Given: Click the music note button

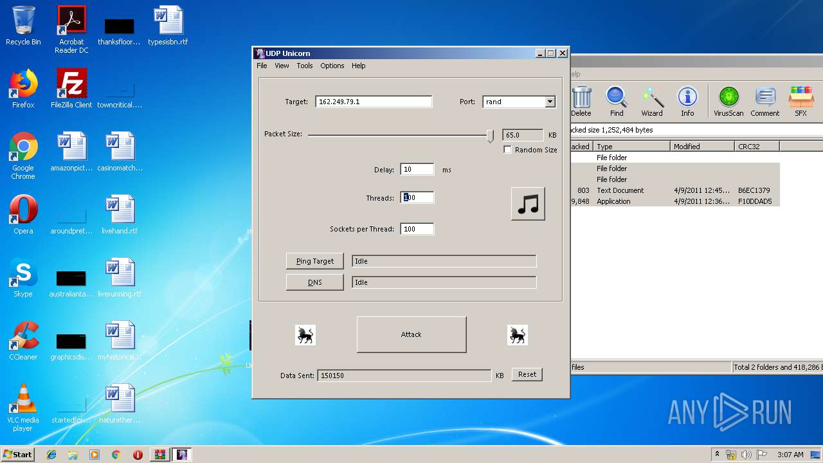Looking at the screenshot, I should pos(528,204).
